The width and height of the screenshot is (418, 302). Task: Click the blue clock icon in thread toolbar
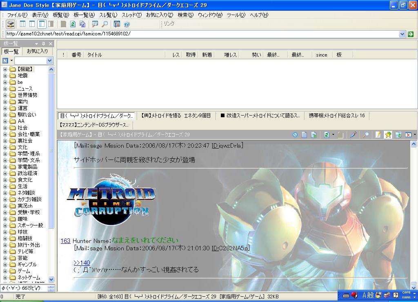295,135
